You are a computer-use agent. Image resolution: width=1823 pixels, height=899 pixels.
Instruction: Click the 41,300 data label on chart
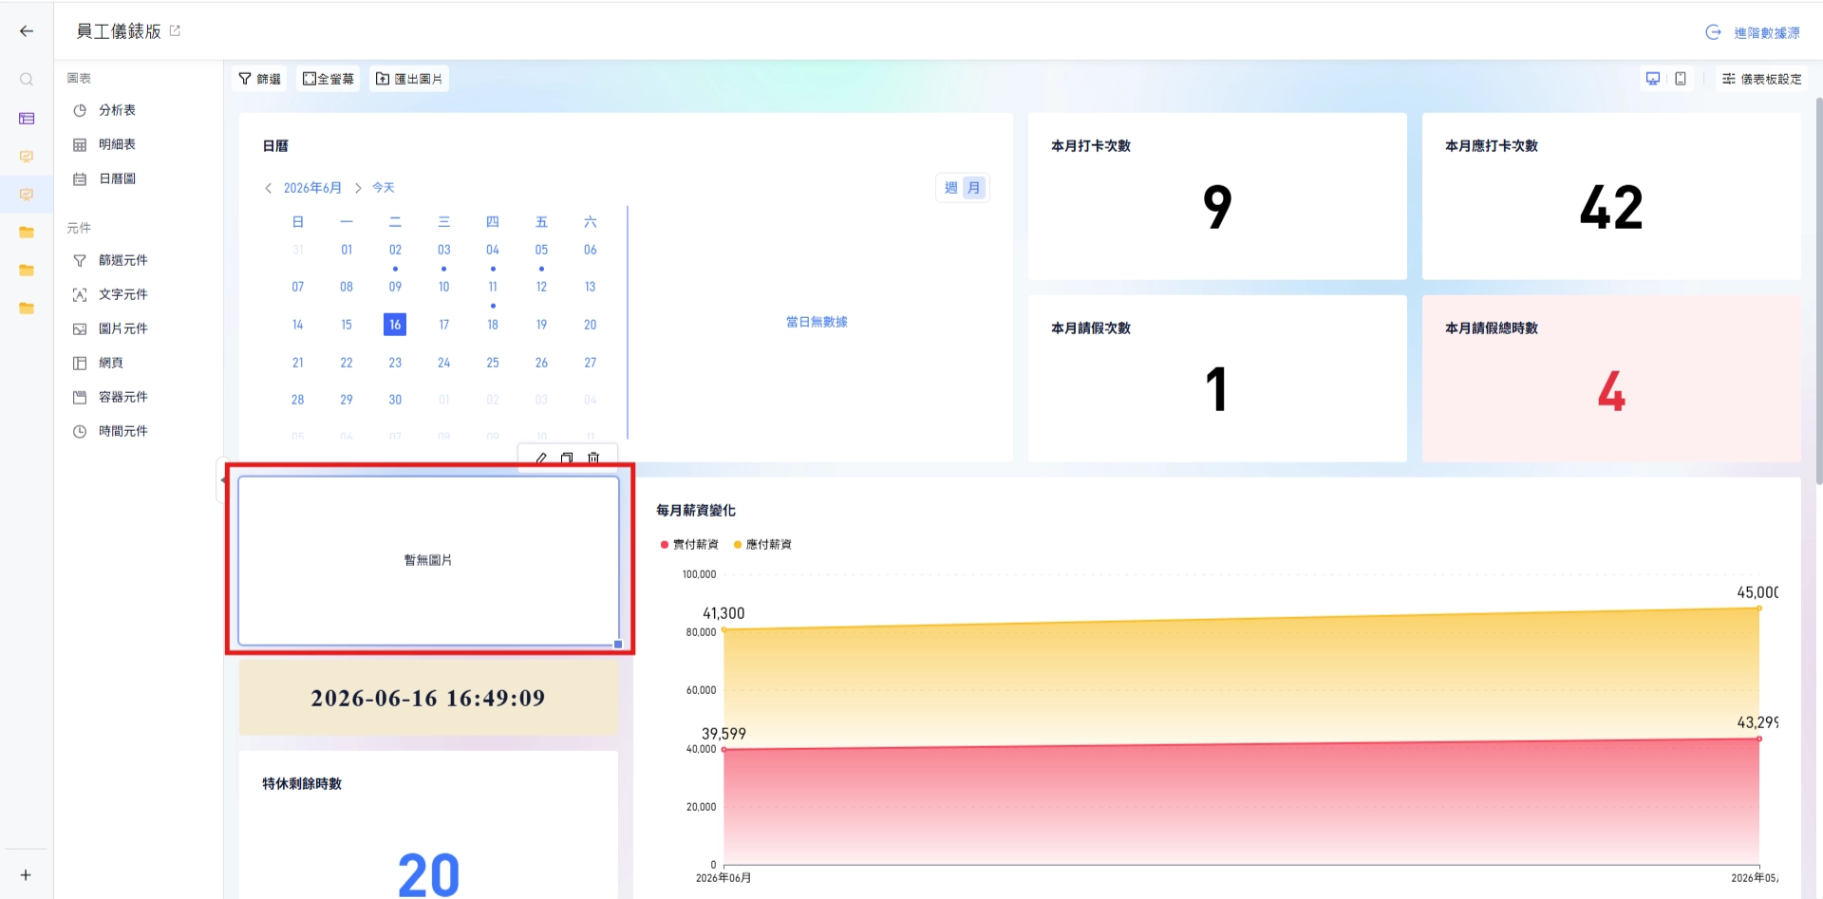coord(724,613)
